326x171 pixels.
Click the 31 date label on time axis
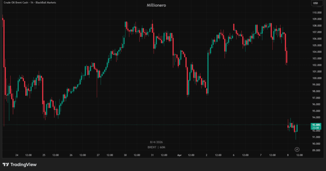(152, 155)
